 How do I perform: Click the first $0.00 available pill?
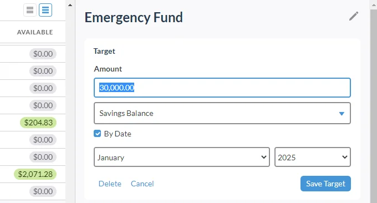pyautogui.click(x=43, y=54)
